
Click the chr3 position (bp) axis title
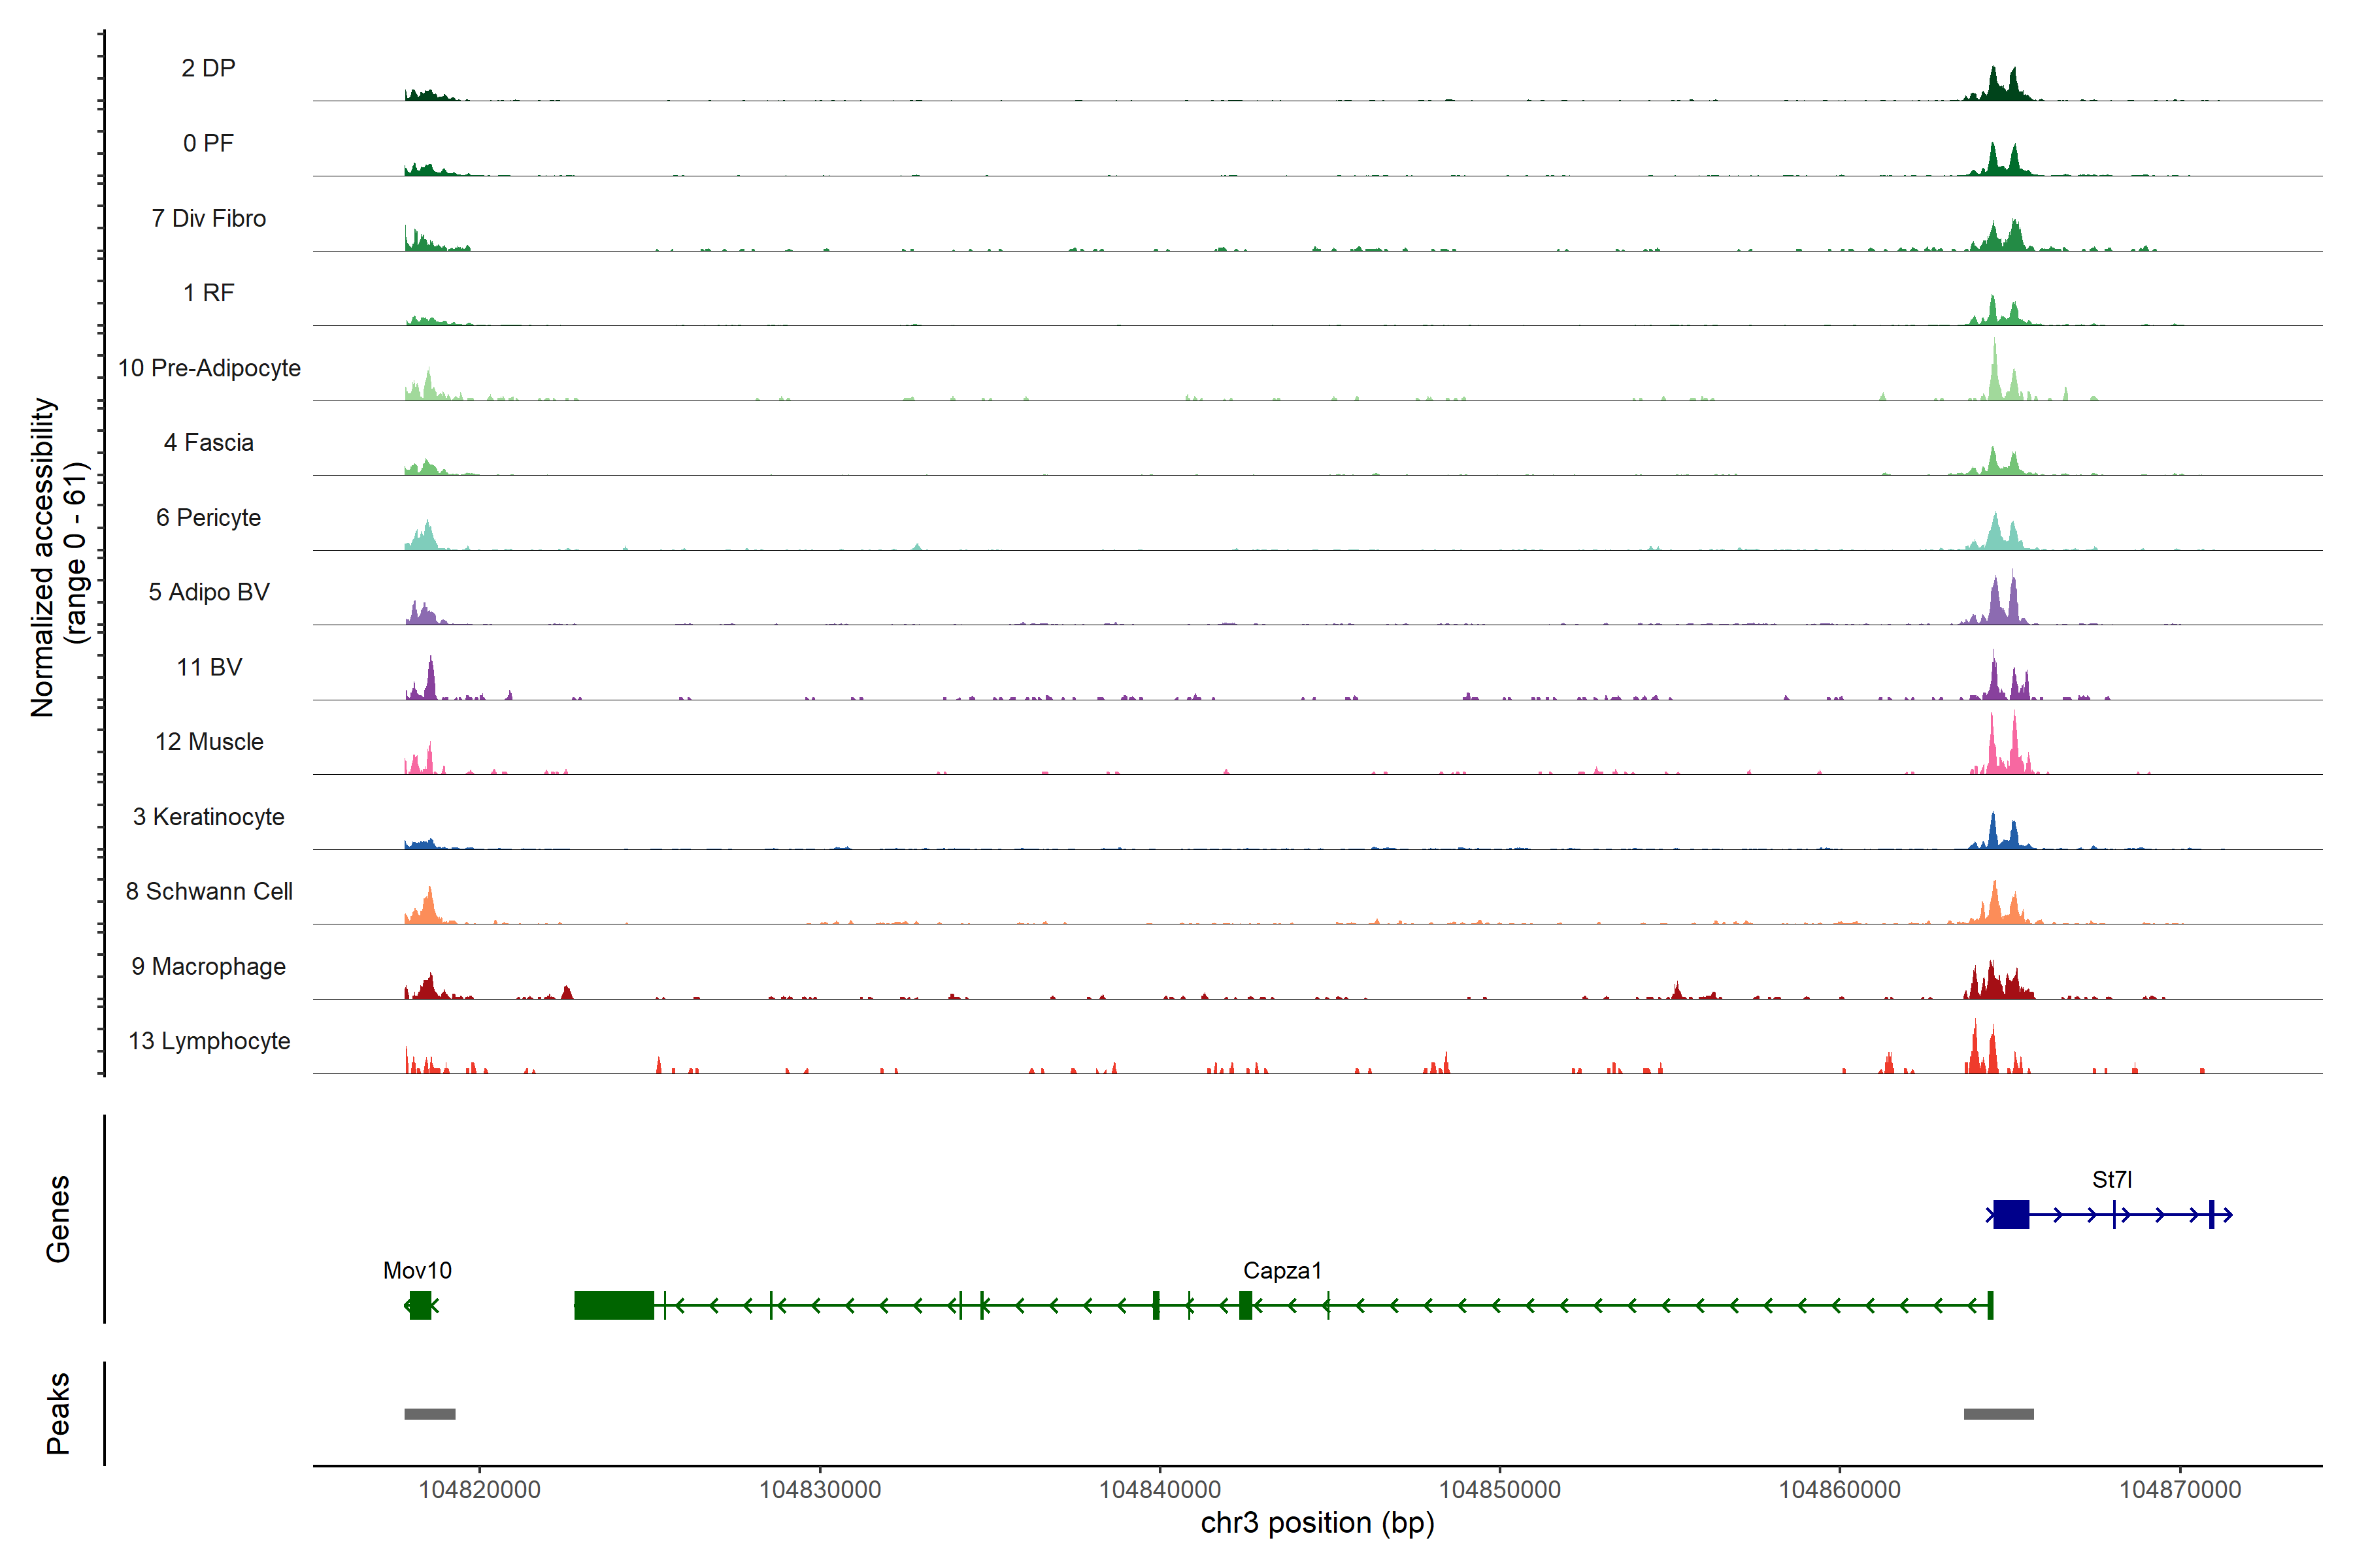pyautogui.click(x=1316, y=1523)
